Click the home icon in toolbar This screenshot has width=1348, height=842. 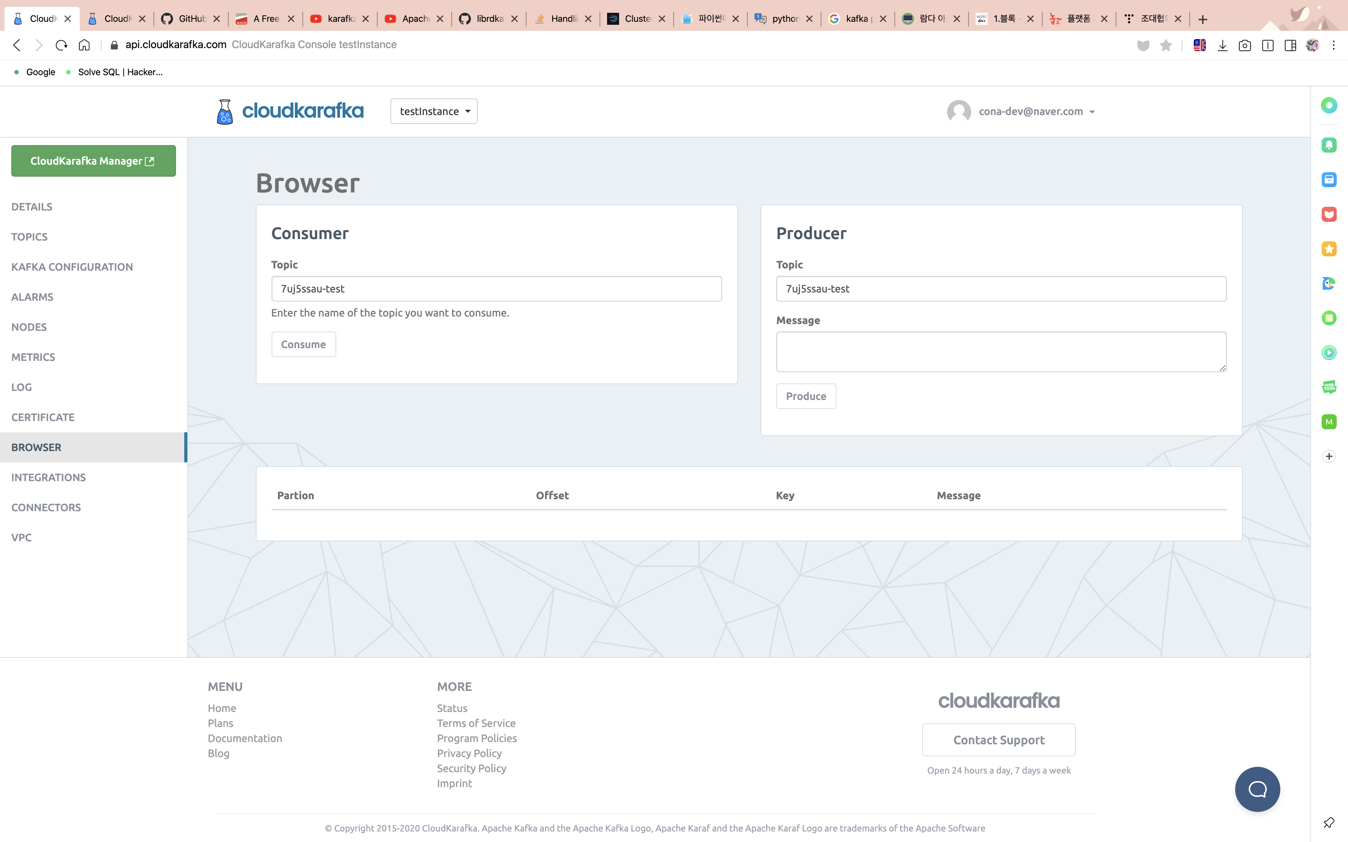[84, 45]
